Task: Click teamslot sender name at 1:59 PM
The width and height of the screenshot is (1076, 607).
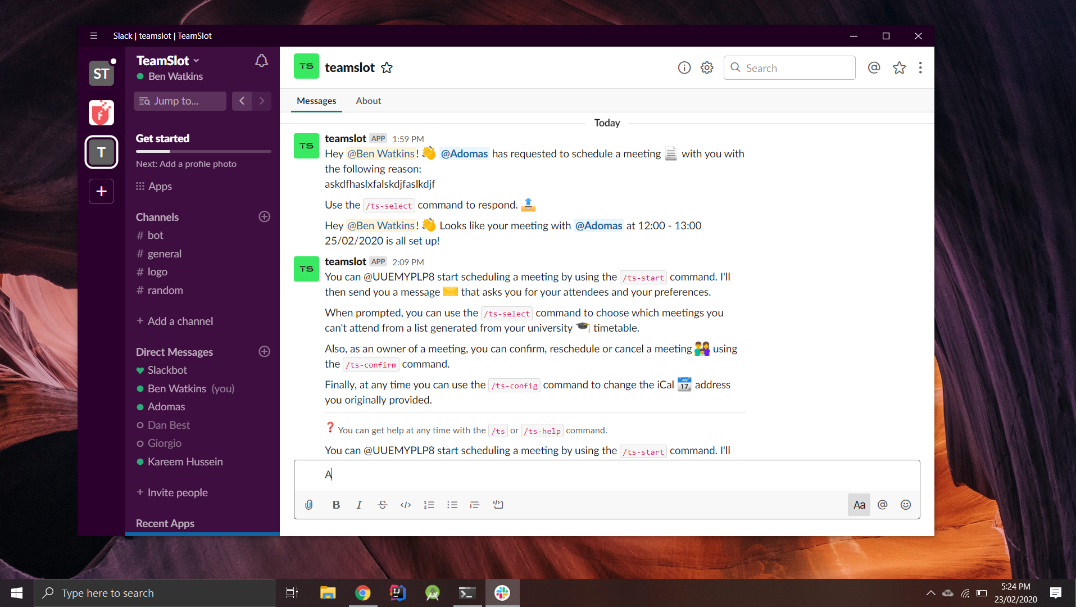Action: point(345,138)
